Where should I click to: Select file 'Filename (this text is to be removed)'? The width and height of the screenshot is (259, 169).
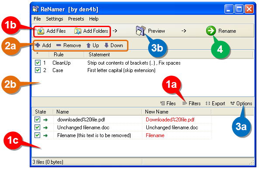pyautogui.click(x=94, y=135)
